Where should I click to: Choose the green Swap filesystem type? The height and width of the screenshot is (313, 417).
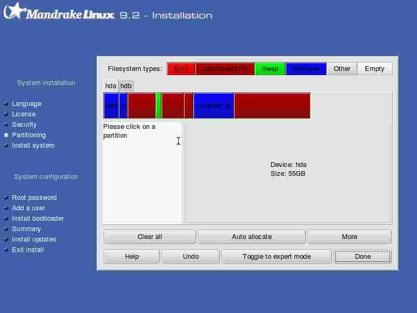[270, 69]
